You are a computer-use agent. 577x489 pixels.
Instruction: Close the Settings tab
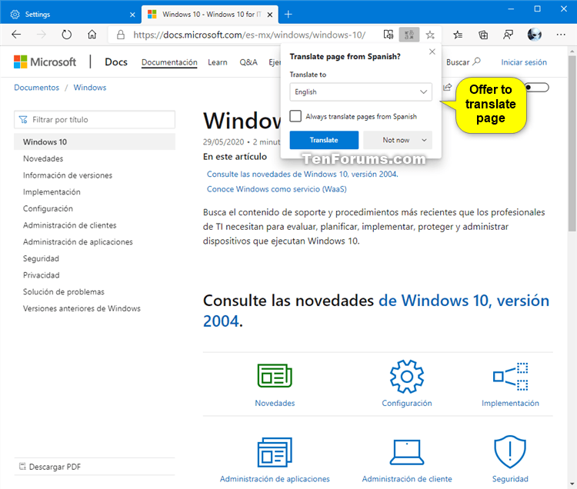[132, 15]
